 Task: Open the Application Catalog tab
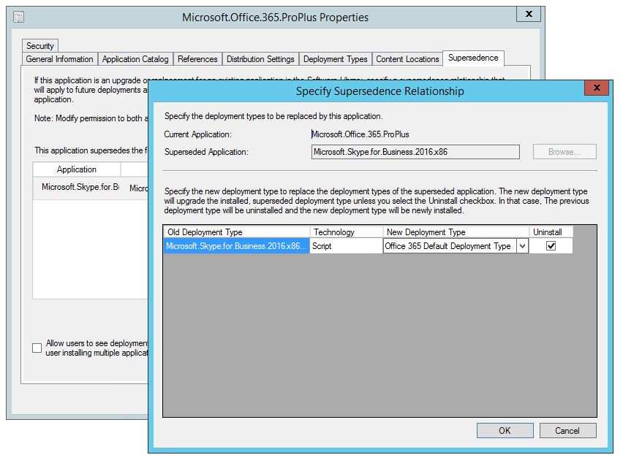(135, 59)
